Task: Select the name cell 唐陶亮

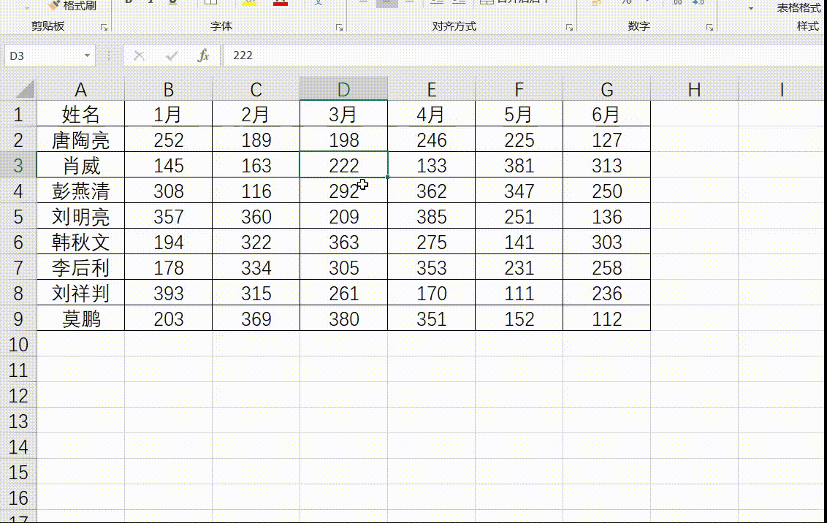Action: (x=80, y=140)
